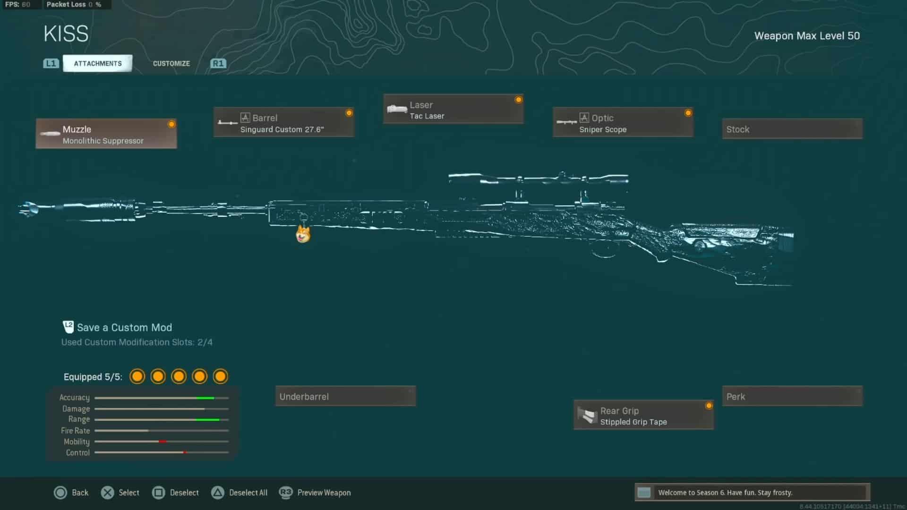Click the keyboard chat icon
The width and height of the screenshot is (907, 510).
coord(644,493)
